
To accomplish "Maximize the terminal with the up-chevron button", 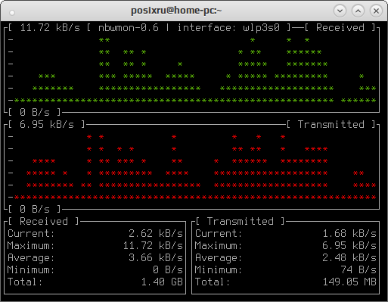I will (358, 11).
